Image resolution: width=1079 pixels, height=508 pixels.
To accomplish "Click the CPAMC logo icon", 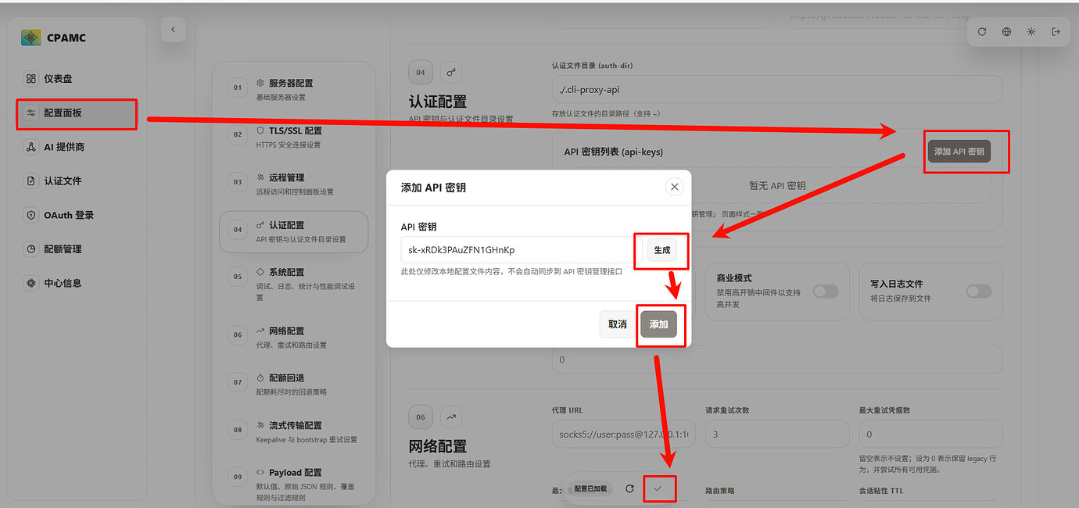I will coord(30,38).
